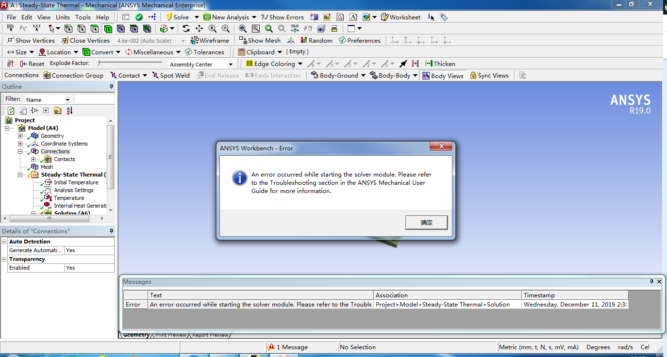Click the Annotation (A) icon in toolbar
This screenshot has height=357, width=667.
click(x=353, y=17)
